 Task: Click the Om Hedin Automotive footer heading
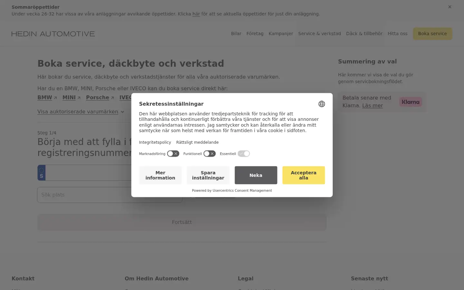click(x=157, y=278)
